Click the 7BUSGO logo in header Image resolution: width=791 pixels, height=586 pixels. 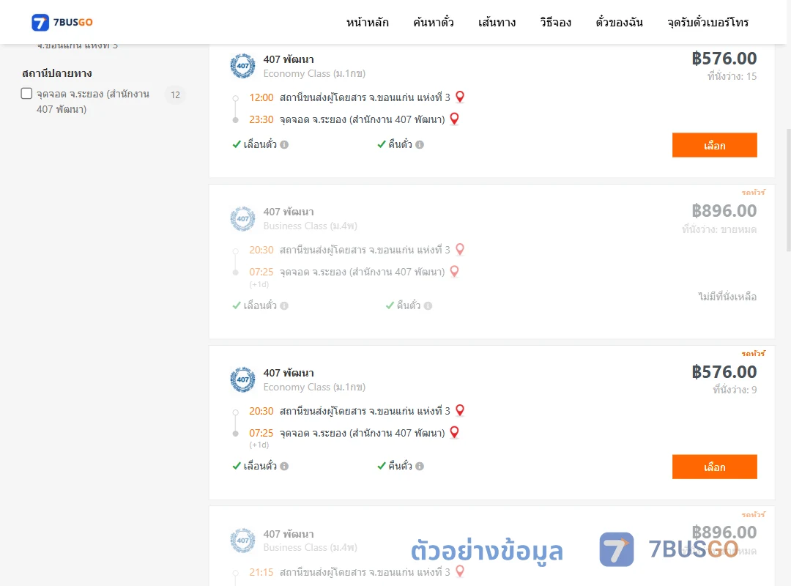coord(62,22)
